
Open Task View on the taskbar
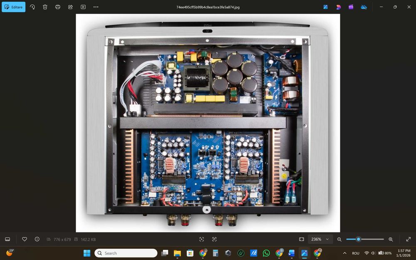pyautogui.click(x=165, y=253)
